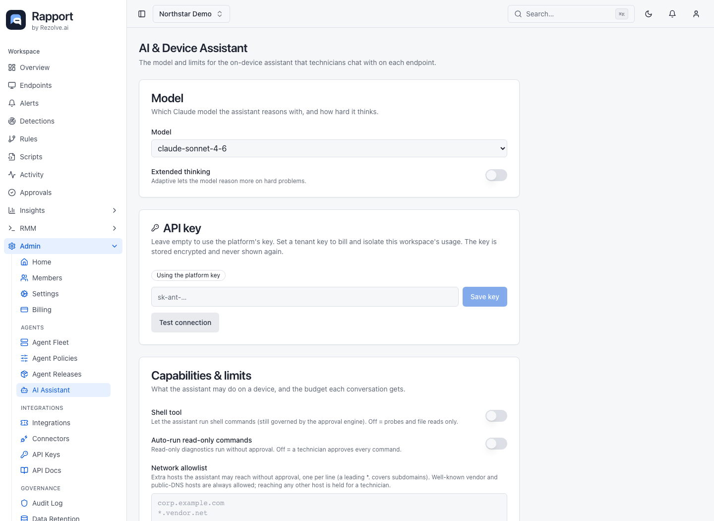This screenshot has height=521, width=714.
Task: Click the Save key button
Action: 485,297
